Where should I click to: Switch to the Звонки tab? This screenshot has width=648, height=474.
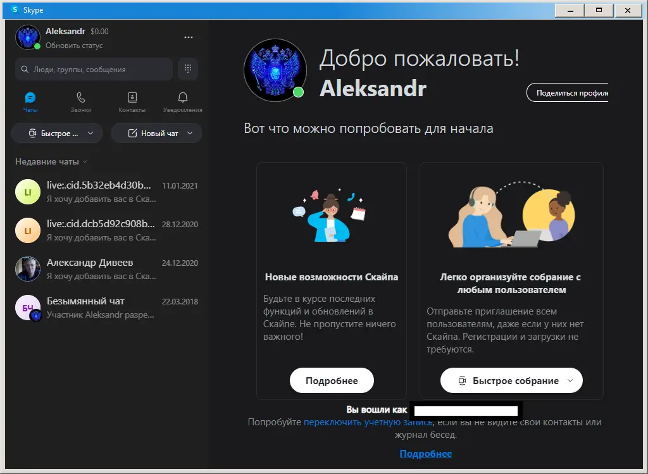point(81,102)
